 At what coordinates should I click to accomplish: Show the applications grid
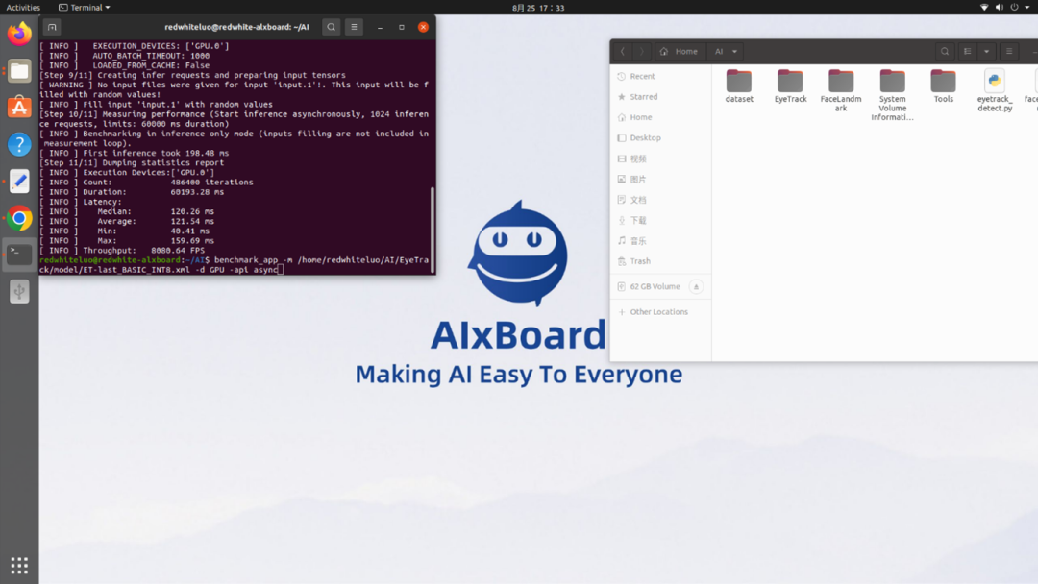(x=19, y=566)
